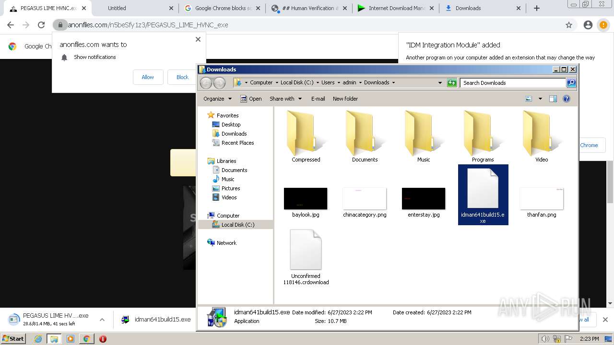Screen dimensions: 614x345
Task: Go back in Chrome browser
Action: click(x=11, y=25)
